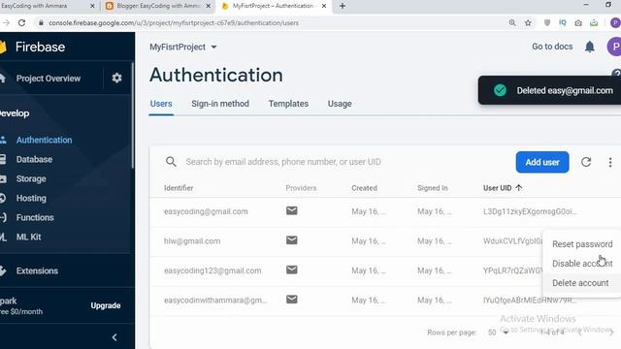Click the Created column header
The height and width of the screenshot is (349, 621).
pos(364,188)
